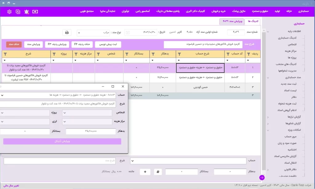Click the filter icon on کد حساب column
This screenshot has width=315, height=189.
coord(228,54)
